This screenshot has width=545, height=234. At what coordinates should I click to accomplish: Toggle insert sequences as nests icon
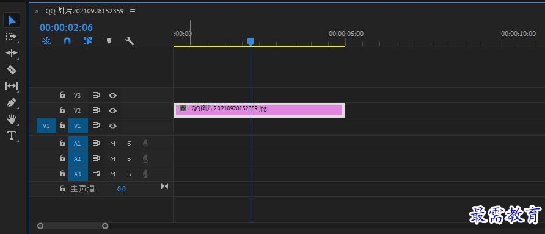pos(46,41)
